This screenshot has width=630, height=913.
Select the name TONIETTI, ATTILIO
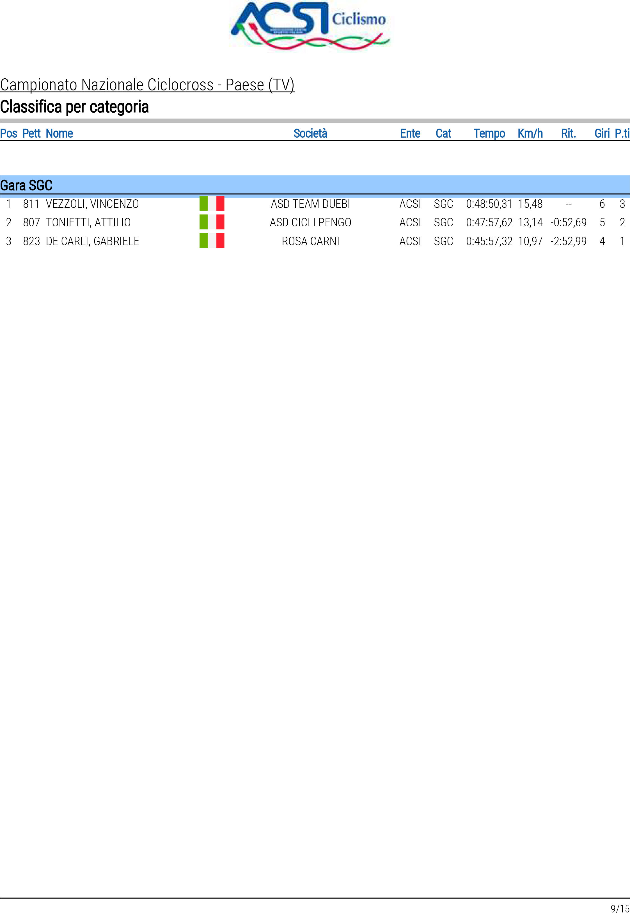coord(88,223)
